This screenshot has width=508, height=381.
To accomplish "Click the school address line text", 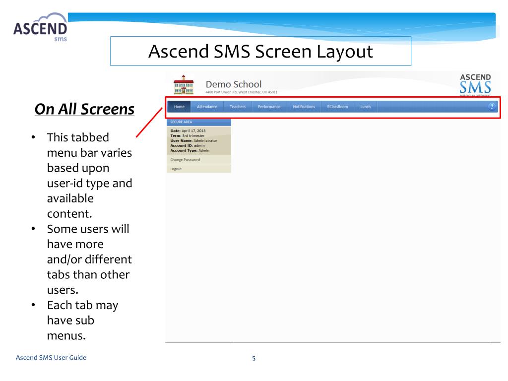I will (242, 92).
